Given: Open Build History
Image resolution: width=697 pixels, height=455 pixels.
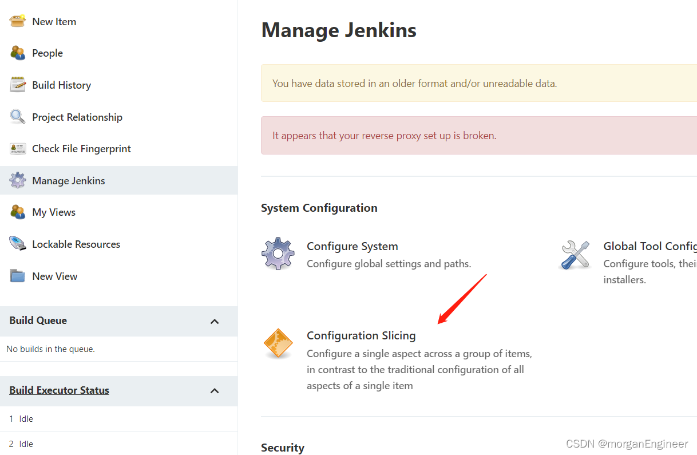Looking at the screenshot, I should click(62, 85).
